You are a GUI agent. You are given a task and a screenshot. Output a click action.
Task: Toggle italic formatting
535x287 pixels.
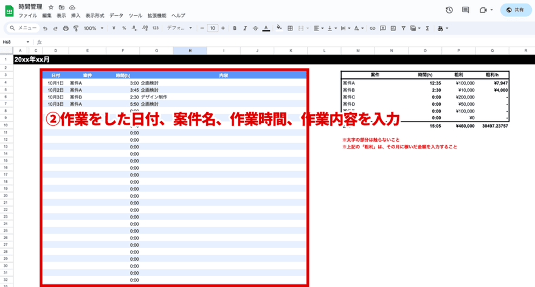click(x=244, y=29)
